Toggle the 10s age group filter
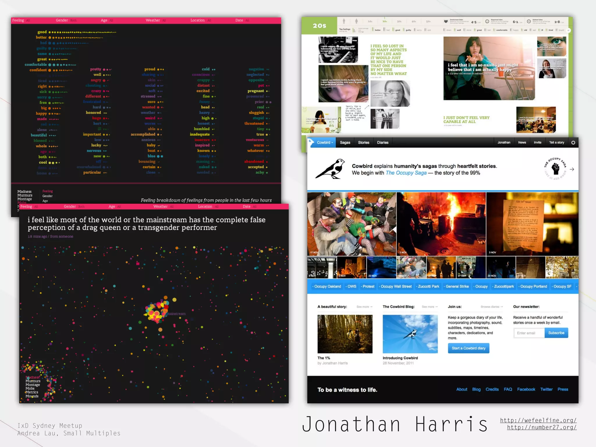The width and height of the screenshot is (596, 447). click(370, 22)
